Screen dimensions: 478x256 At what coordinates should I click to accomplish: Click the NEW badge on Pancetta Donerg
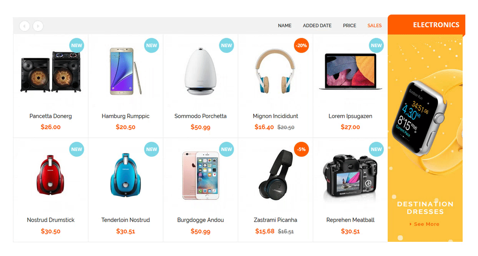pos(77,46)
